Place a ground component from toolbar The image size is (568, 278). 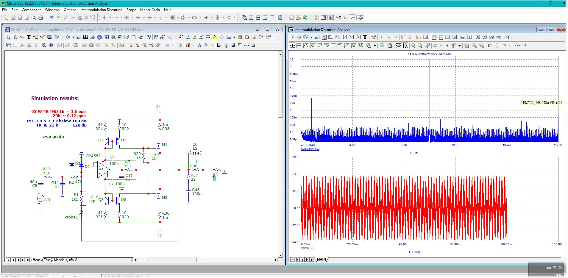[x=104, y=18]
